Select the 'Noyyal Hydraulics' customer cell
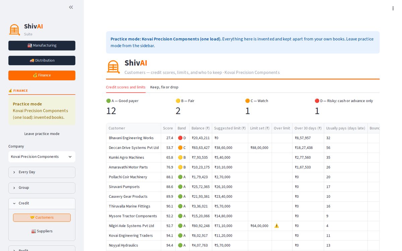 click(x=134, y=245)
